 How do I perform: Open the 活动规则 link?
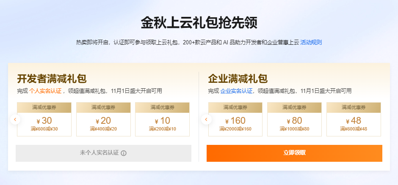(311, 42)
